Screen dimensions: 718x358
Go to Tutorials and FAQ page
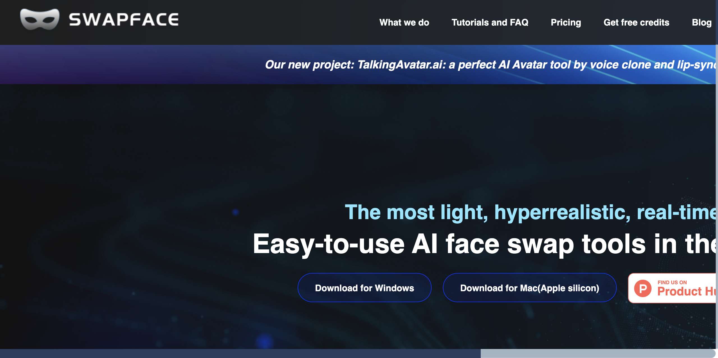pyautogui.click(x=490, y=22)
